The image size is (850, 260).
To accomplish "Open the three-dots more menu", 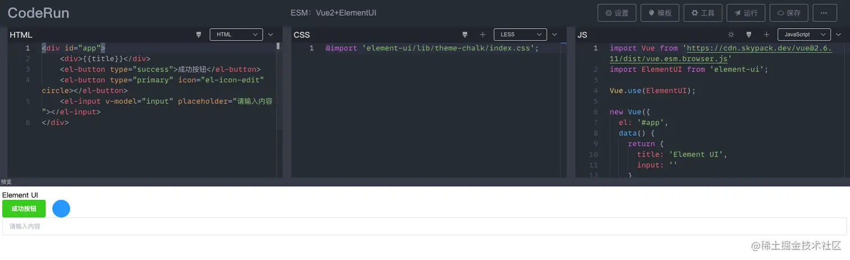I will [825, 13].
